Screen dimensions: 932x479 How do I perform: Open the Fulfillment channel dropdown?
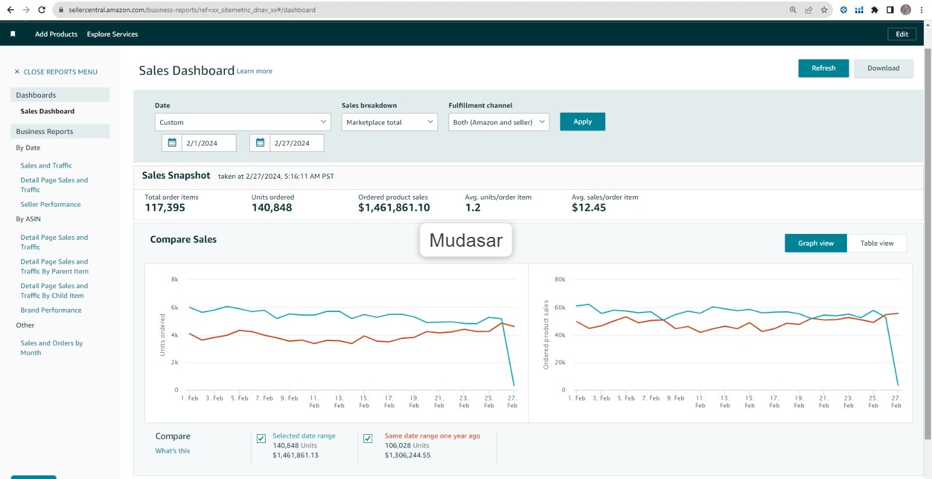pyautogui.click(x=499, y=122)
